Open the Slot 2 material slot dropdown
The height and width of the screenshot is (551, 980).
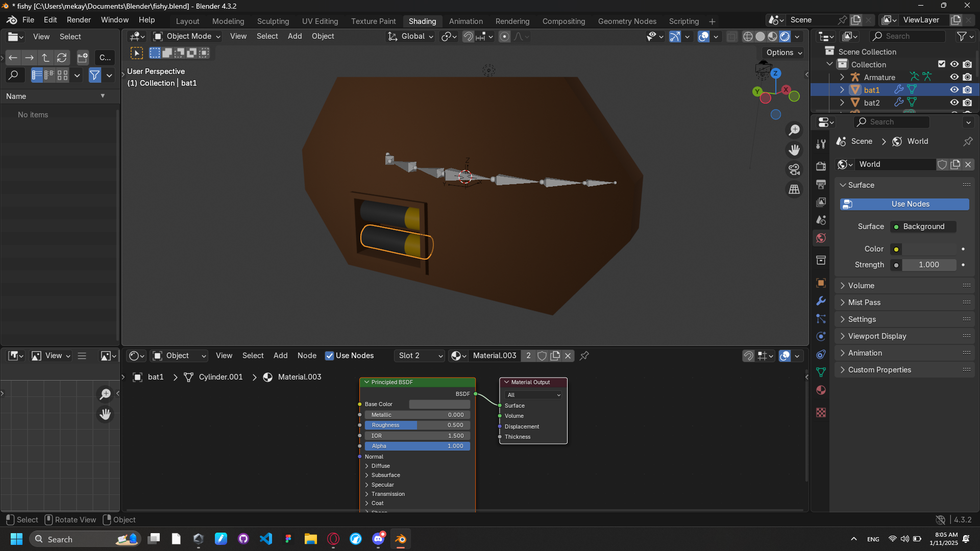[x=420, y=356]
